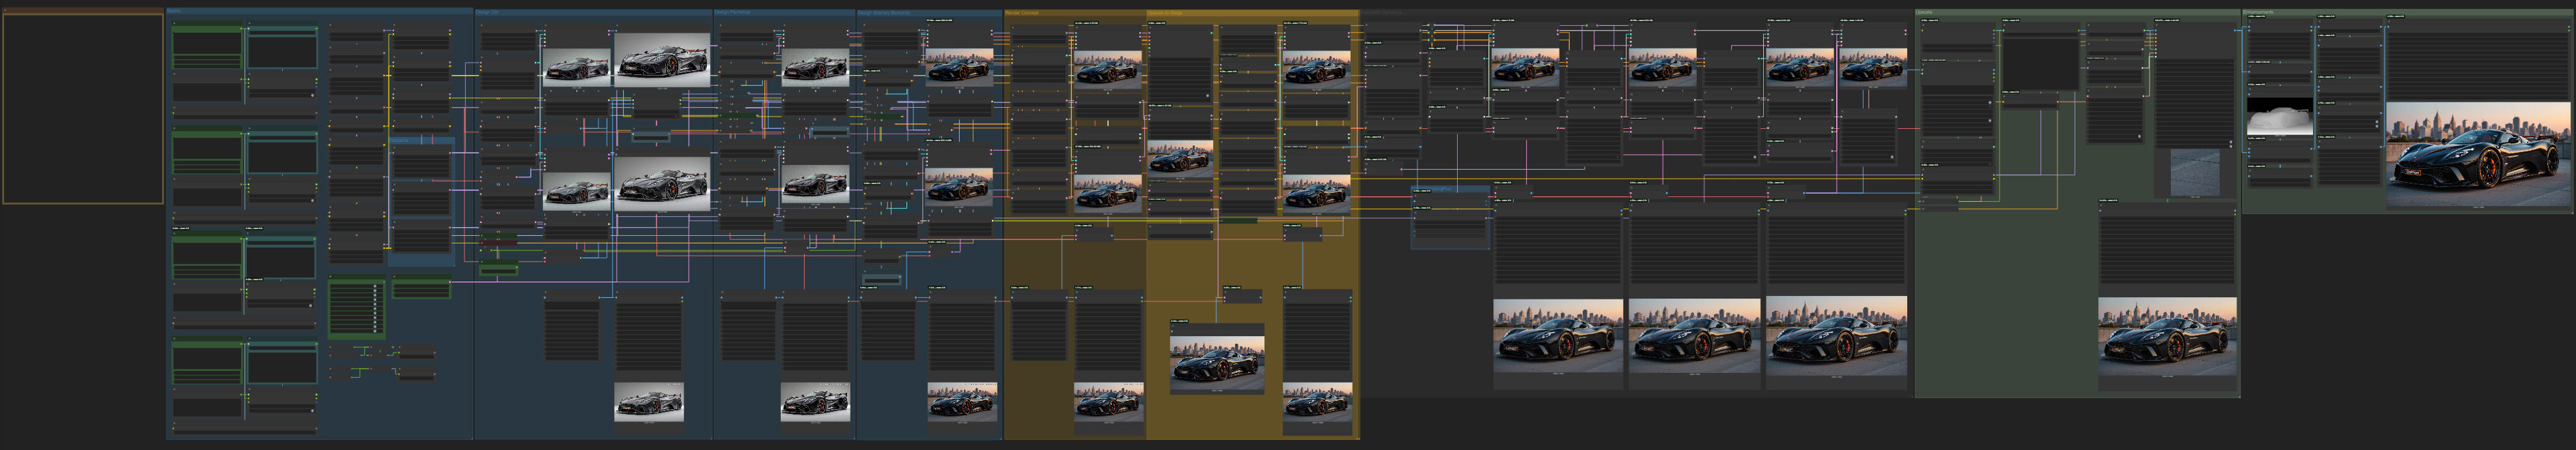2576x450 pixels.
Task: Click the grayscale depth map preview image
Action: click(2279, 117)
